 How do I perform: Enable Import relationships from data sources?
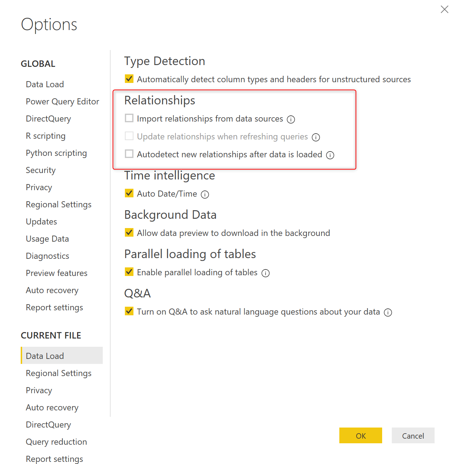pyautogui.click(x=129, y=118)
